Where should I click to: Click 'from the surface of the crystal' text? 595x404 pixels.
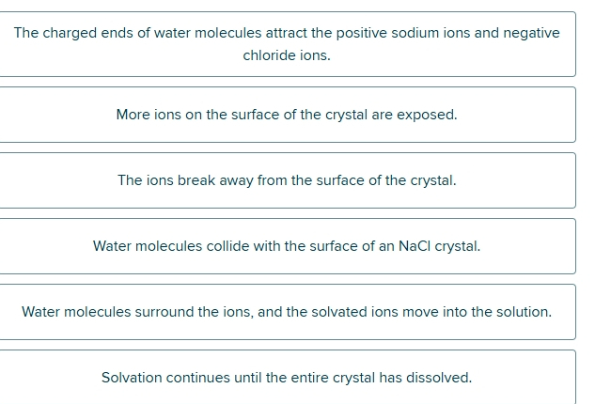[356, 180]
